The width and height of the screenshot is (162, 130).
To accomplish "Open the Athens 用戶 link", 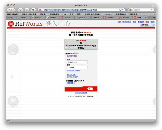I will pos(71,75).
